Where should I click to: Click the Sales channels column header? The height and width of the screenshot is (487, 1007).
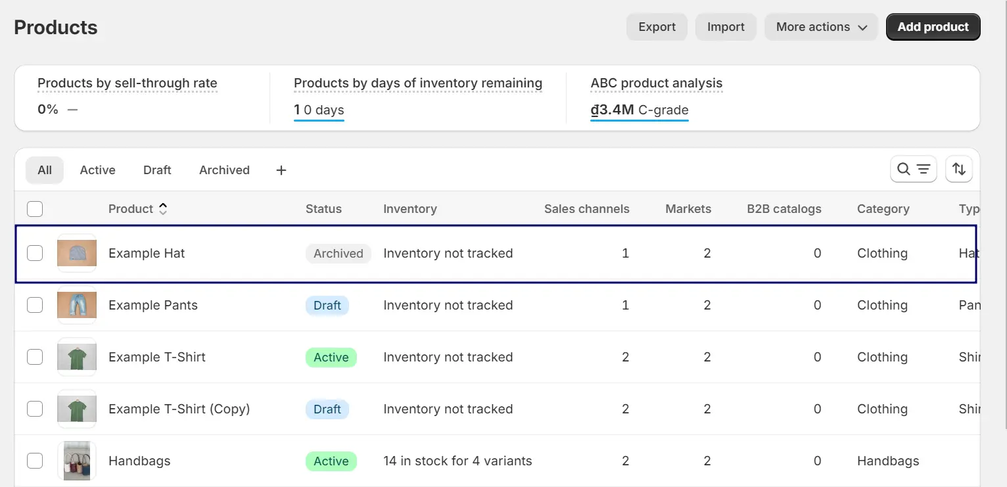(x=586, y=209)
